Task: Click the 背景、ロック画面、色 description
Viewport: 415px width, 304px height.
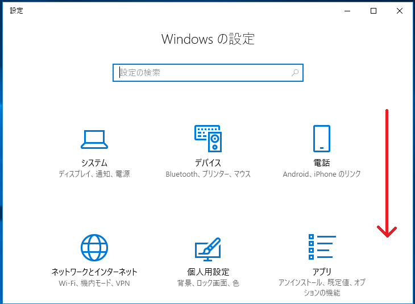Action: pos(208,283)
